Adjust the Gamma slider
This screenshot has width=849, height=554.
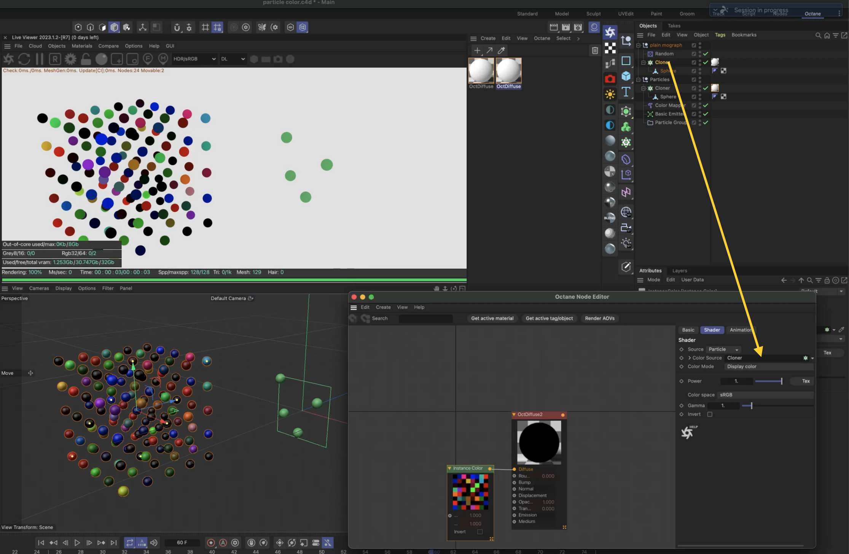(751, 406)
